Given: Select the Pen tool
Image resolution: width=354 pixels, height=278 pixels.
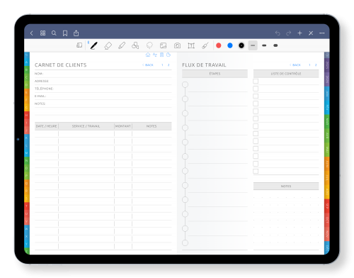Looking at the screenshot, I should coord(93,45).
